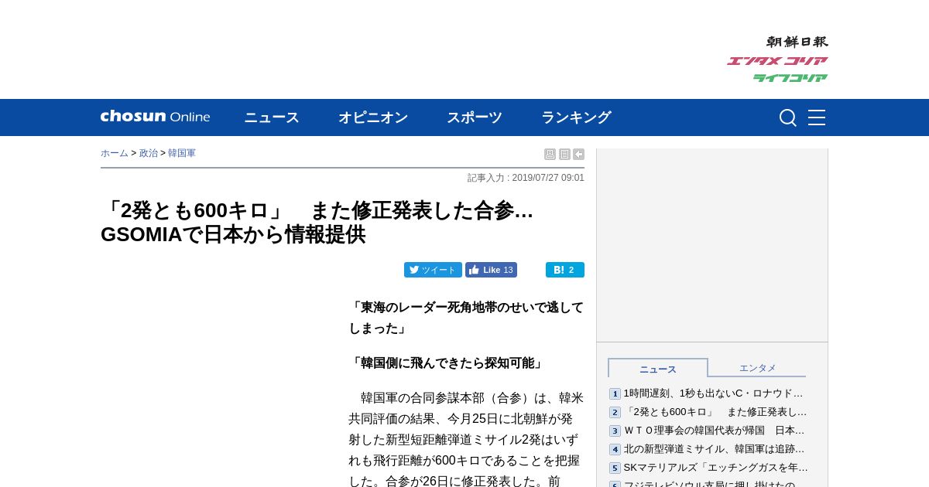
Task: Click the 政治 breadcrumb link
Action: (149, 153)
